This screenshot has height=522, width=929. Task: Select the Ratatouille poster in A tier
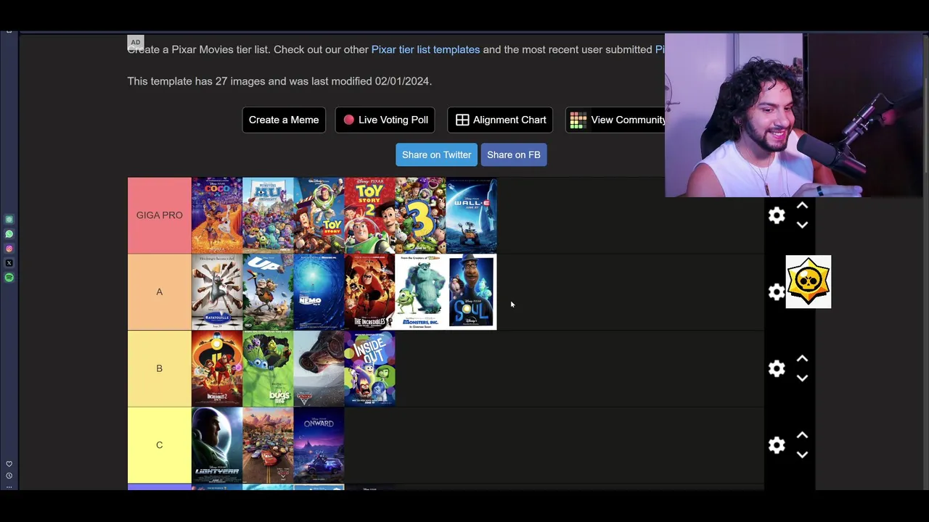point(217,292)
